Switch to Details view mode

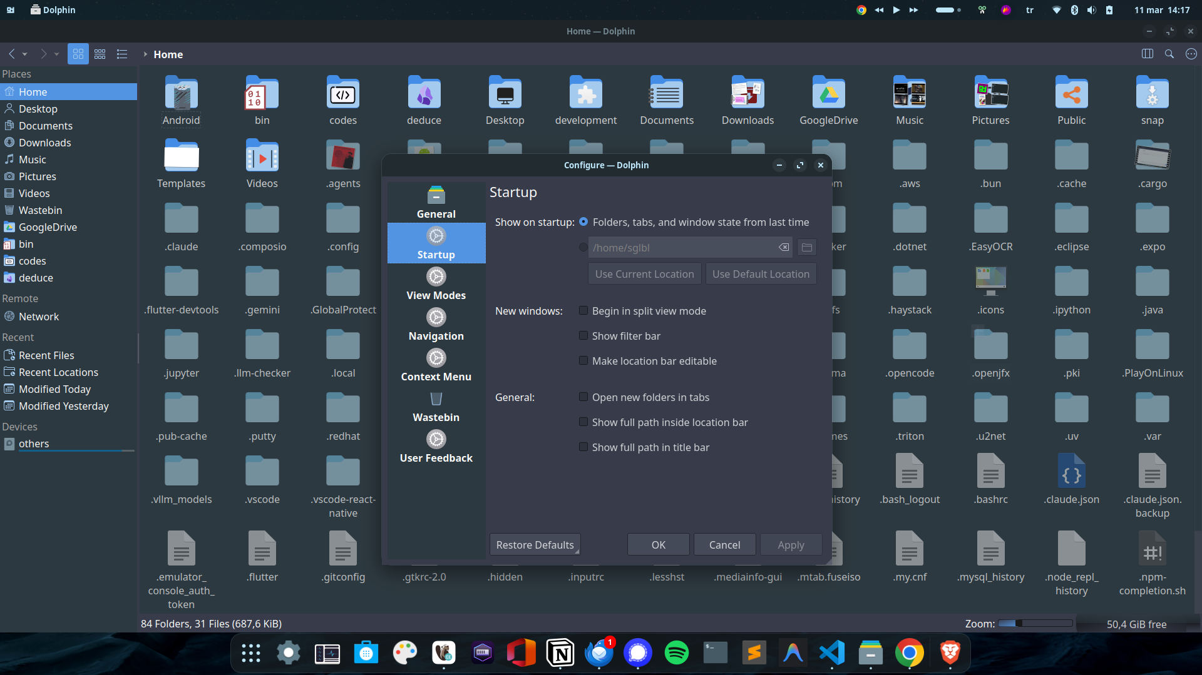tap(122, 54)
